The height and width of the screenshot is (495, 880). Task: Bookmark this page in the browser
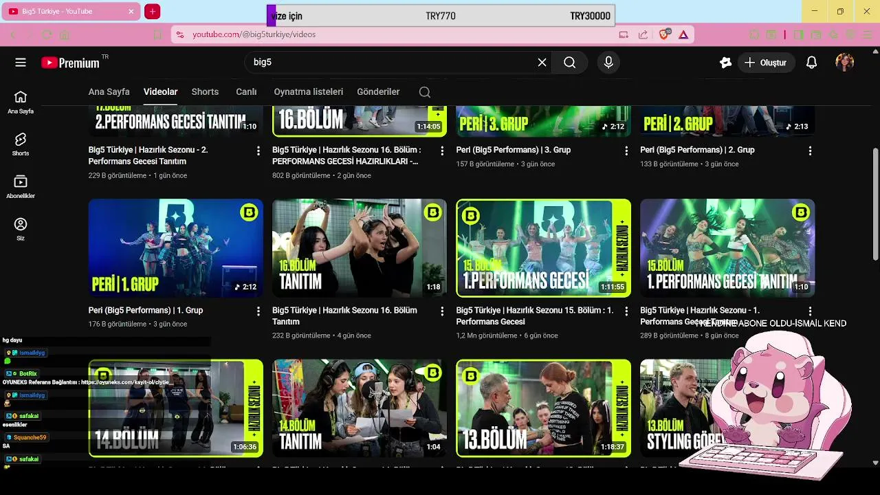(x=157, y=34)
